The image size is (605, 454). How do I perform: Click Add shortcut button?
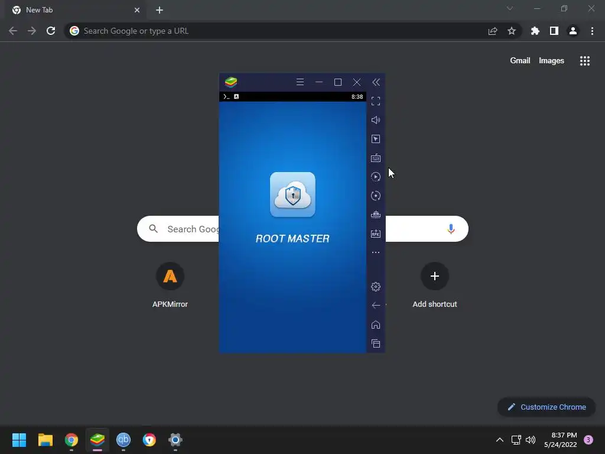click(x=434, y=285)
